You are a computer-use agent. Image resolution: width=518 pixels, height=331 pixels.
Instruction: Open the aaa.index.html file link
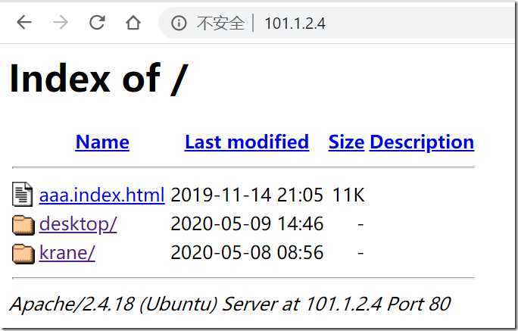click(x=101, y=195)
